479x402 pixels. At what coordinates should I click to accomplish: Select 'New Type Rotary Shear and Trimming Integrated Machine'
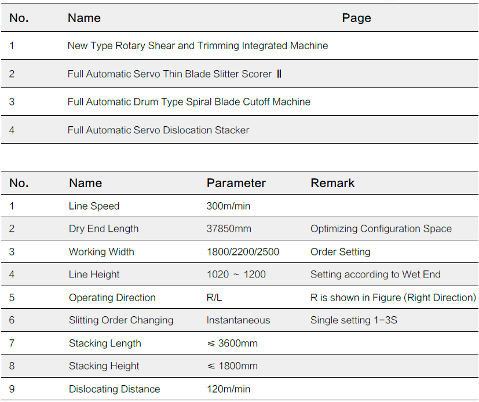(198, 45)
